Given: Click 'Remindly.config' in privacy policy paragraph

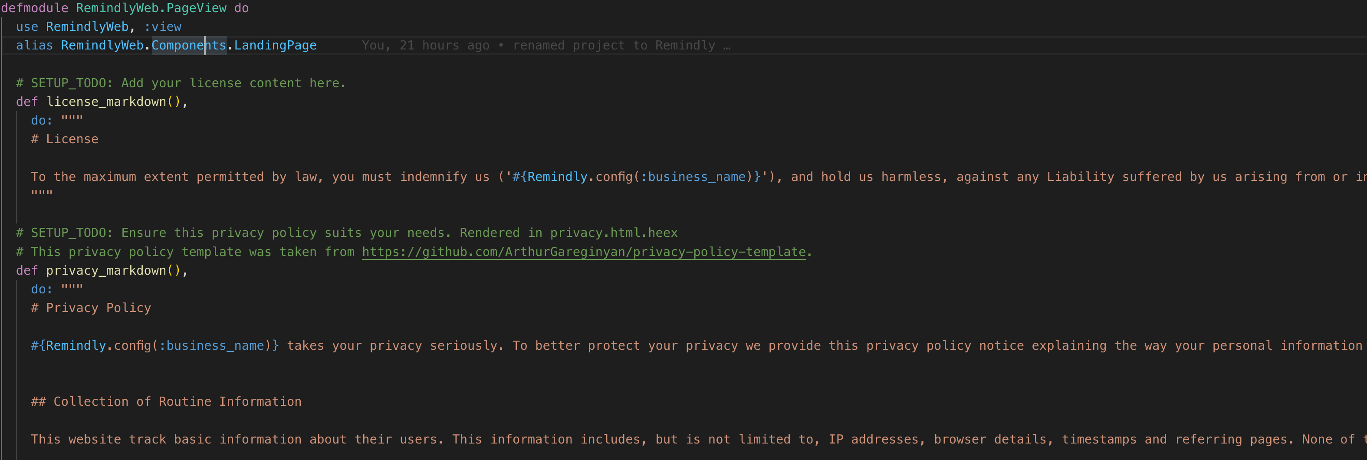Looking at the screenshot, I should (99, 345).
